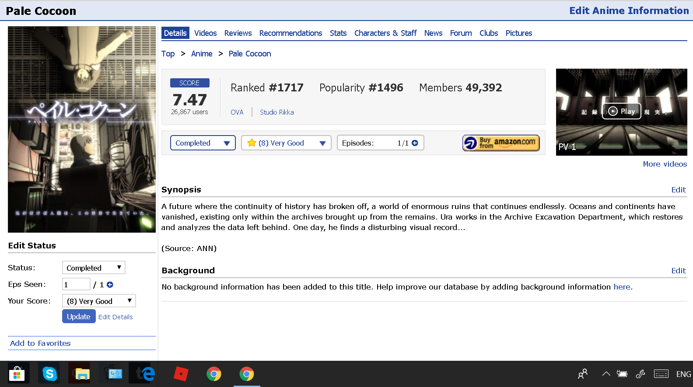
Task: Click the 'here' background info link
Action: [622, 287]
